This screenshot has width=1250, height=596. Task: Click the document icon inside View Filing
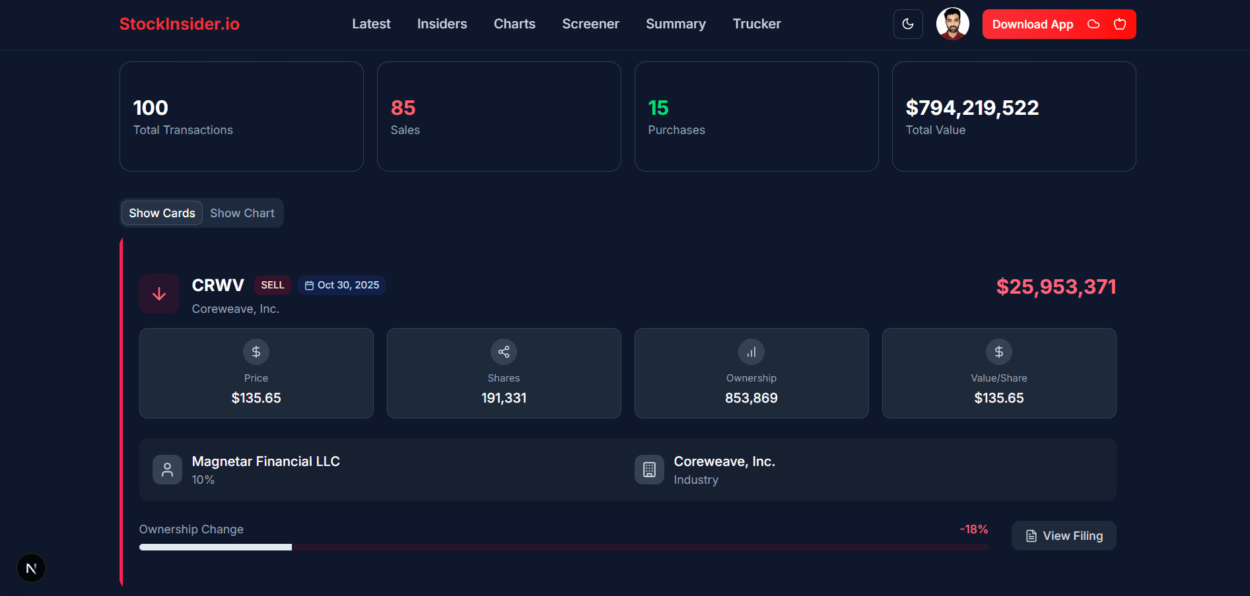click(1031, 535)
